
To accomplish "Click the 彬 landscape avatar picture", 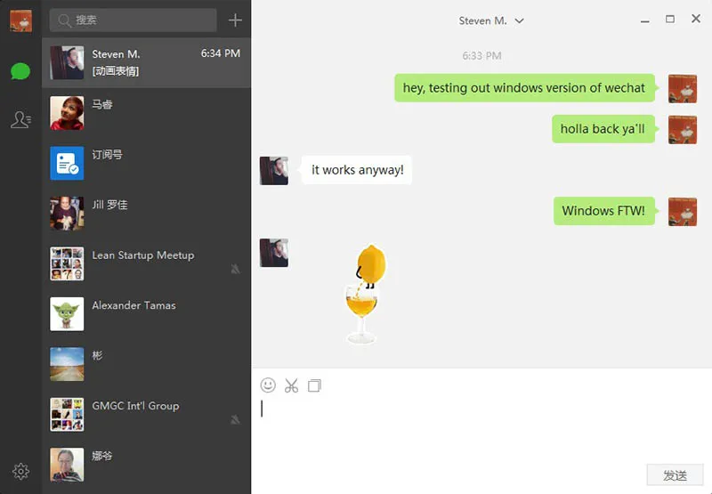I will click(67, 364).
